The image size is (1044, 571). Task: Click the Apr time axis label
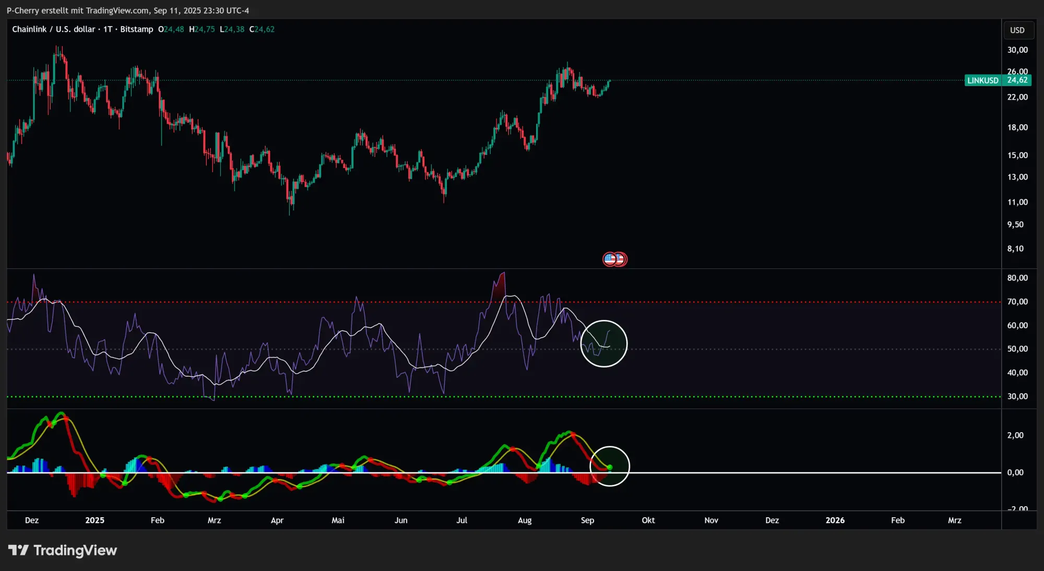tap(277, 520)
